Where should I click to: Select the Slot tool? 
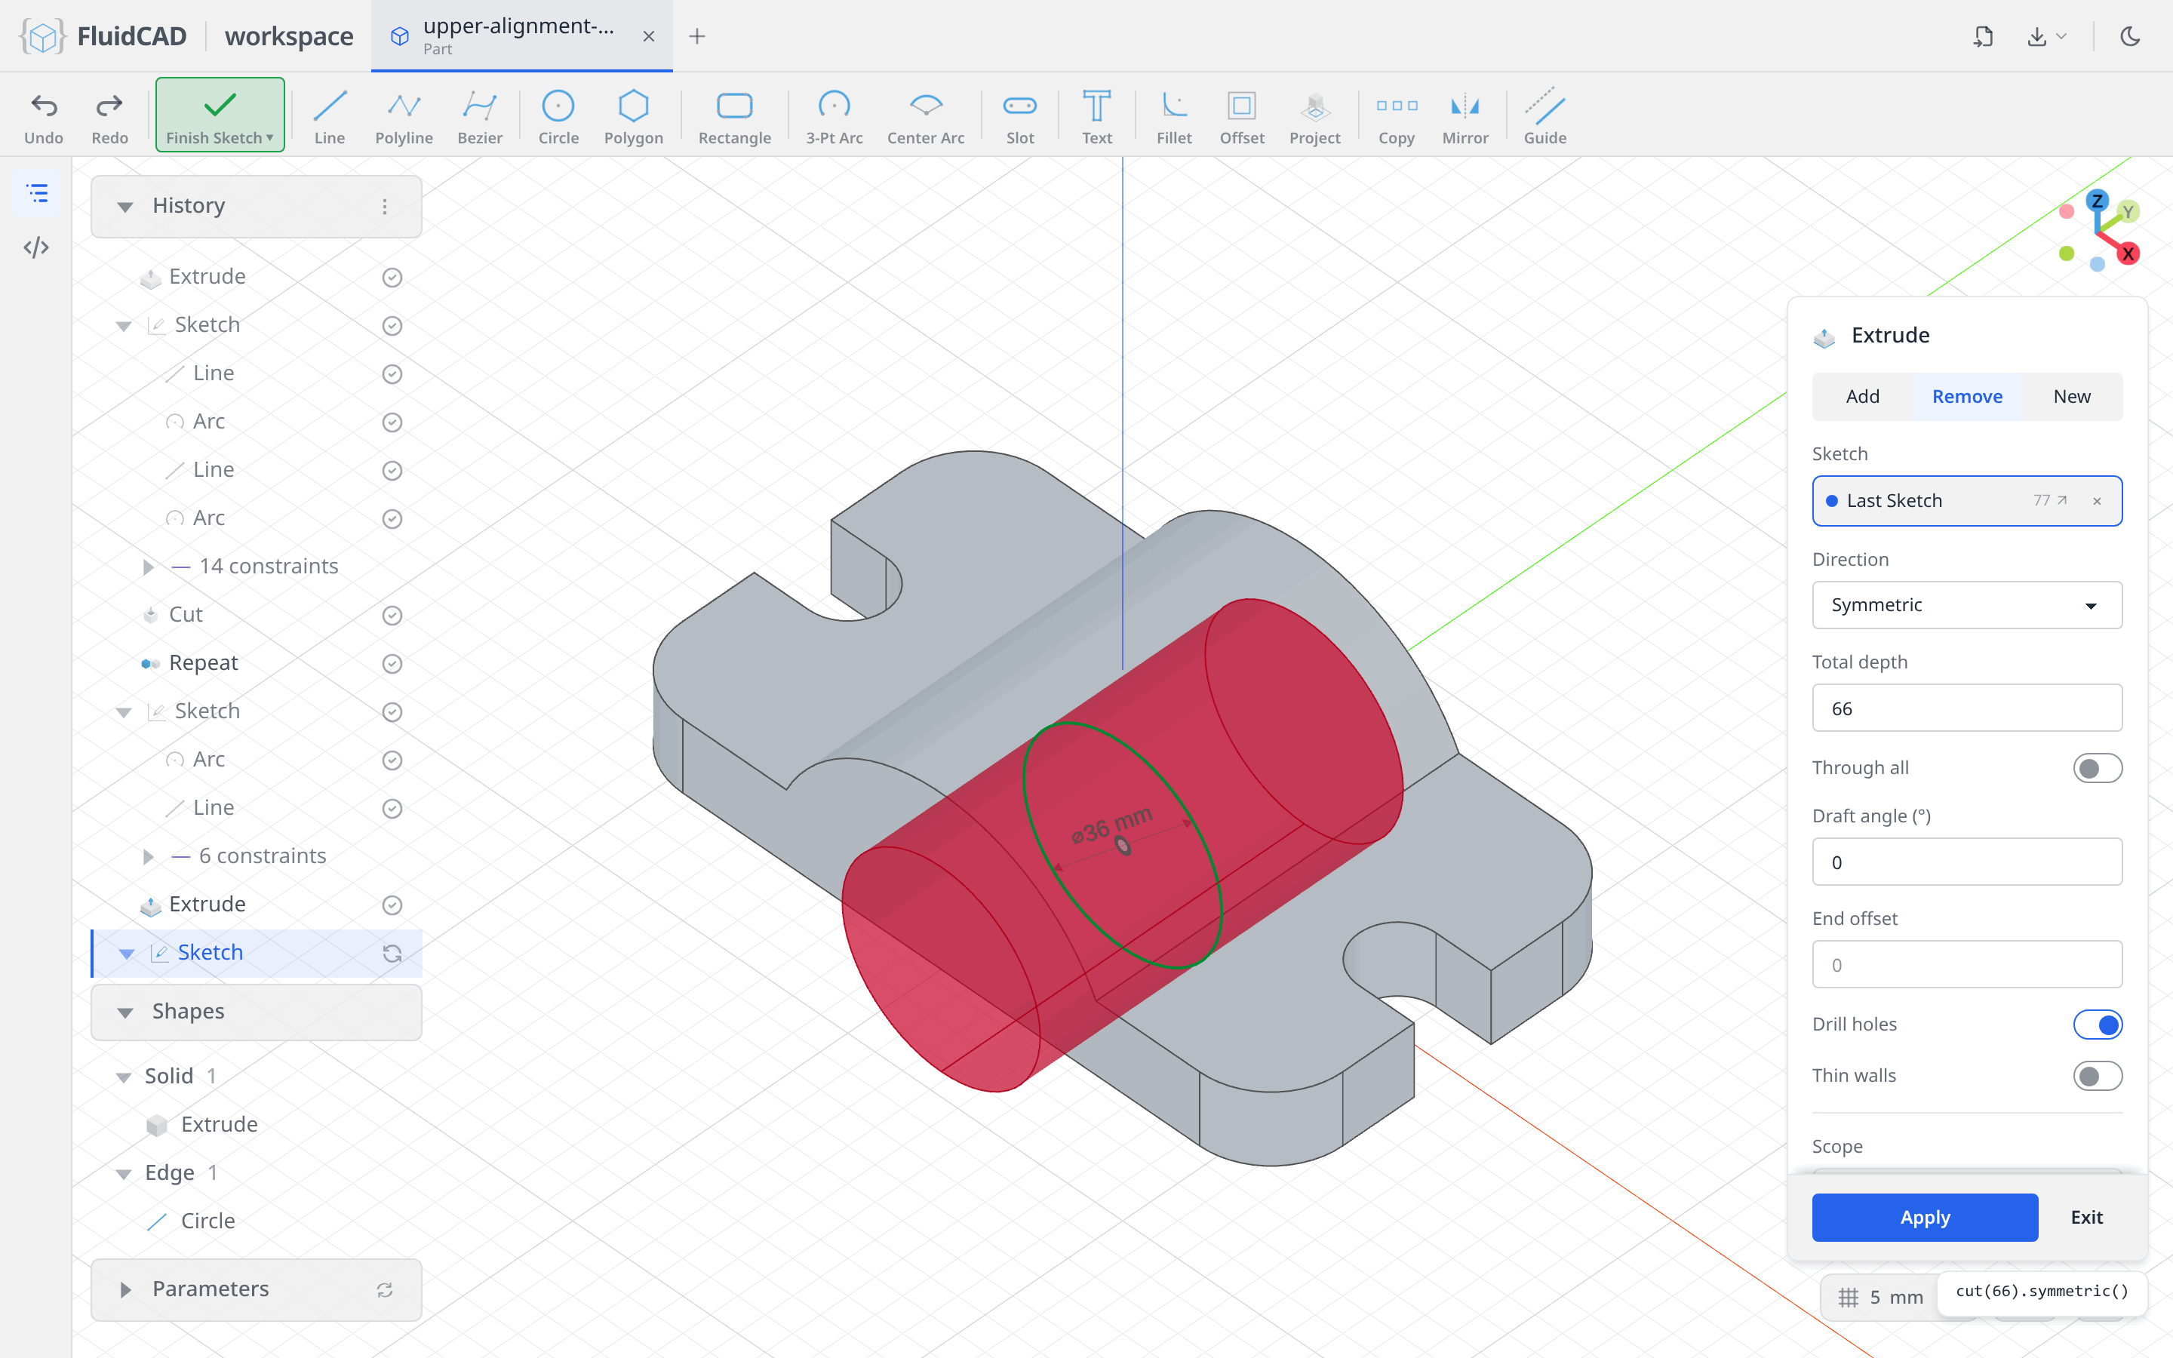1020,116
